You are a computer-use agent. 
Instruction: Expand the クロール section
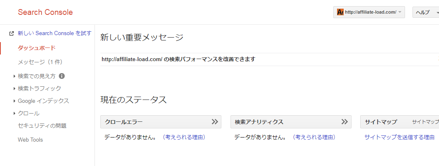(14, 113)
